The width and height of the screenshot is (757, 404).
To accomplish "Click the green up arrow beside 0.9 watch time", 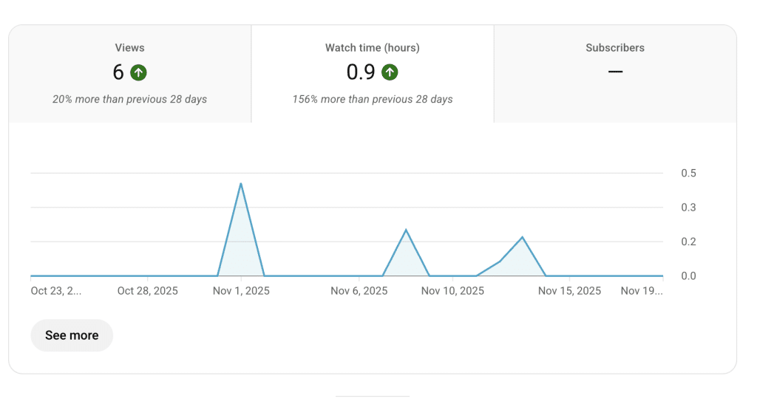I will (x=390, y=72).
